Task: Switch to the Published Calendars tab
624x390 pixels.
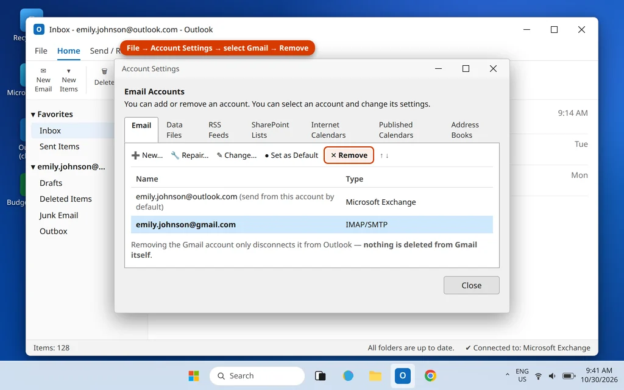Action: click(396, 130)
